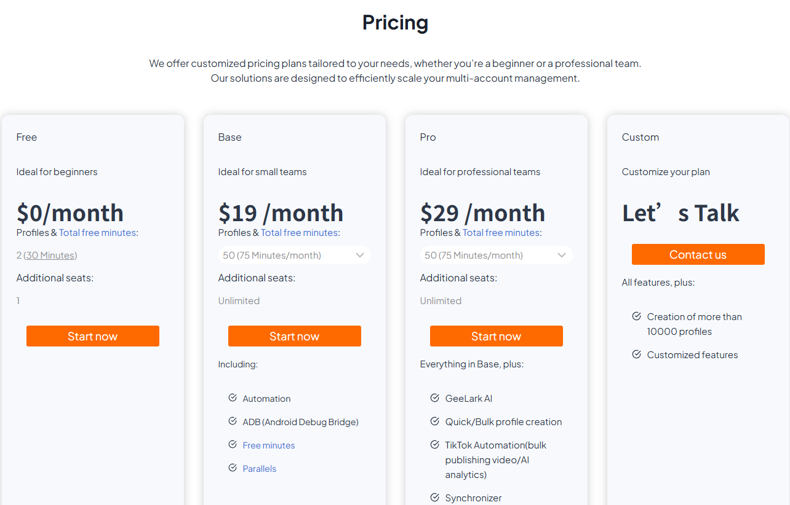790x505 pixels.
Task: Click Start now on the Base plan
Action: 295,336
